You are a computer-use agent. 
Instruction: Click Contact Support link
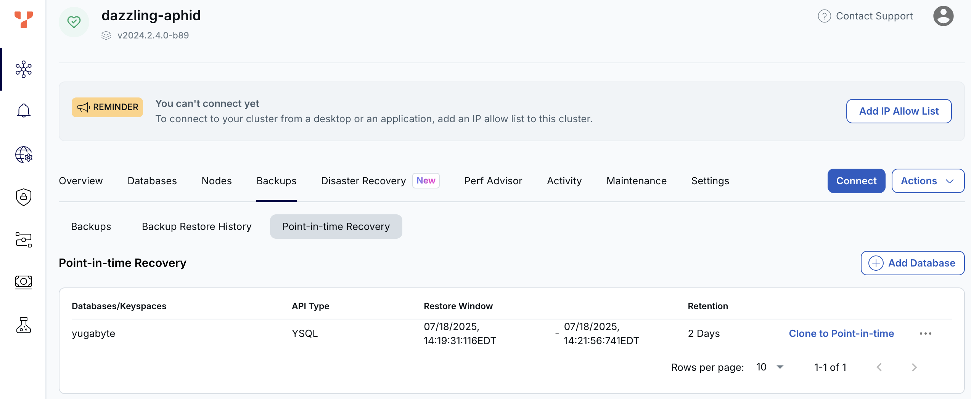click(865, 16)
